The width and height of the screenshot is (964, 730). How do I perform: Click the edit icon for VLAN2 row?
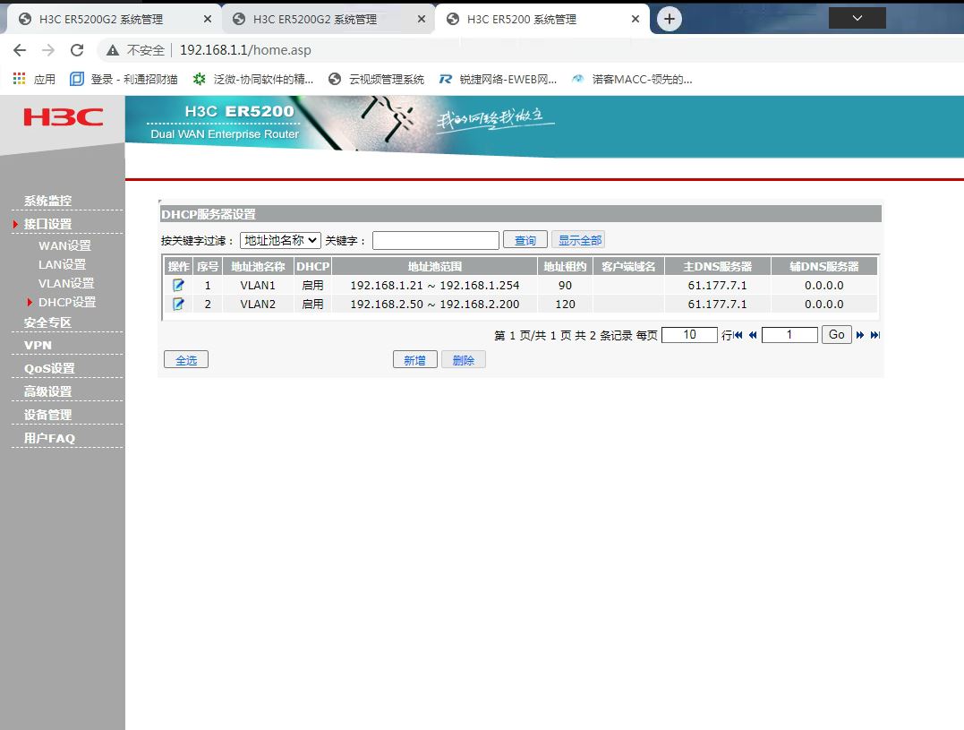pyautogui.click(x=178, y=304)
